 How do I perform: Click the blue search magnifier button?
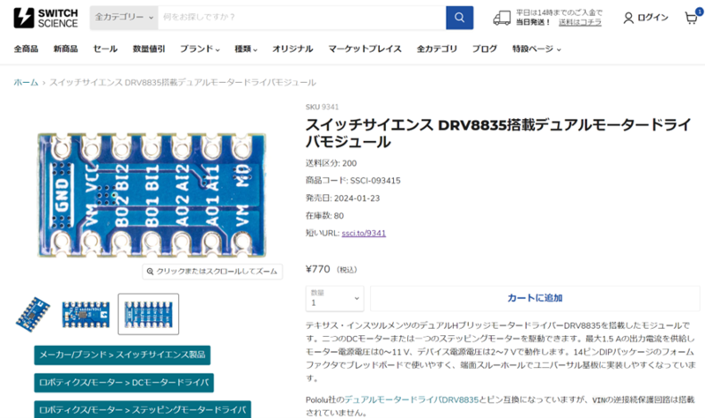click(459, 18)
